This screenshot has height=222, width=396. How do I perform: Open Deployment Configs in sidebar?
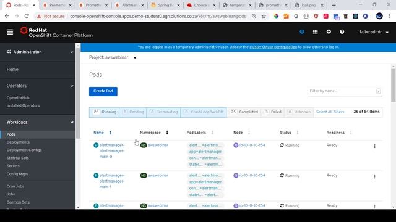point(24,150)
